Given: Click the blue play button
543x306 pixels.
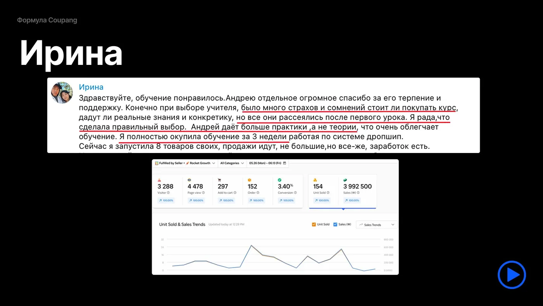Looking at the screenshot, I should pos(512,275).
